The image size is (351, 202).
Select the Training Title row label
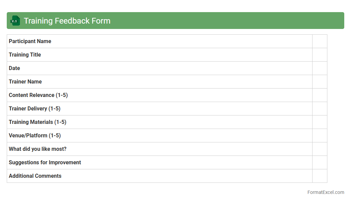[x=25, y=55]
